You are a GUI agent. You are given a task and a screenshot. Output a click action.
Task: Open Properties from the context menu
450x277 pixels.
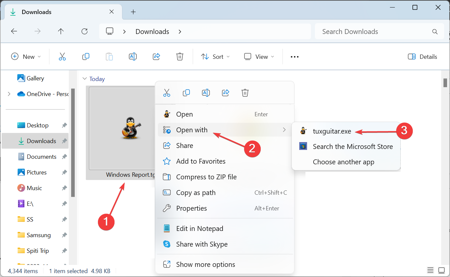(225, 208)
